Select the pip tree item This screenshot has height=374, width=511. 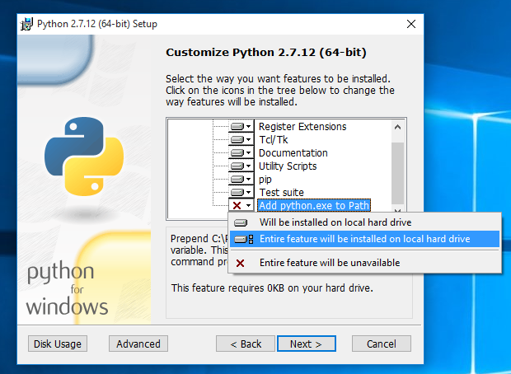tap(265, 180)
